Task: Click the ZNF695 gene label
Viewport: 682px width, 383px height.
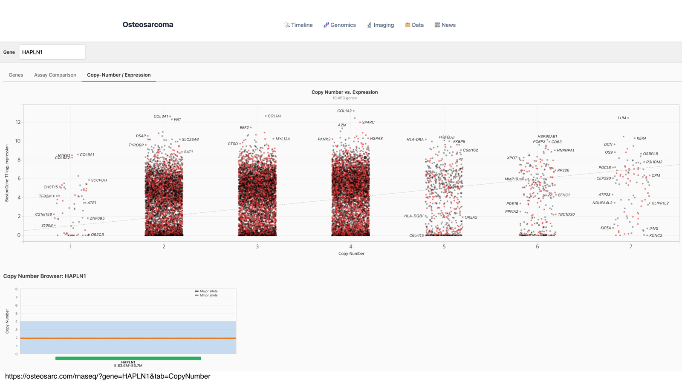Action: click(97, 218)
